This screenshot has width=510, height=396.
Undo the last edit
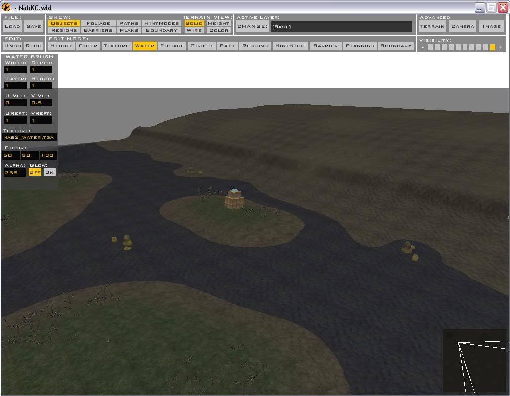tap(13, 46)
